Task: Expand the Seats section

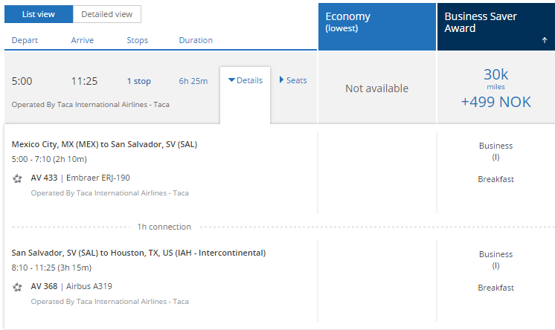Action: point(292,80)
